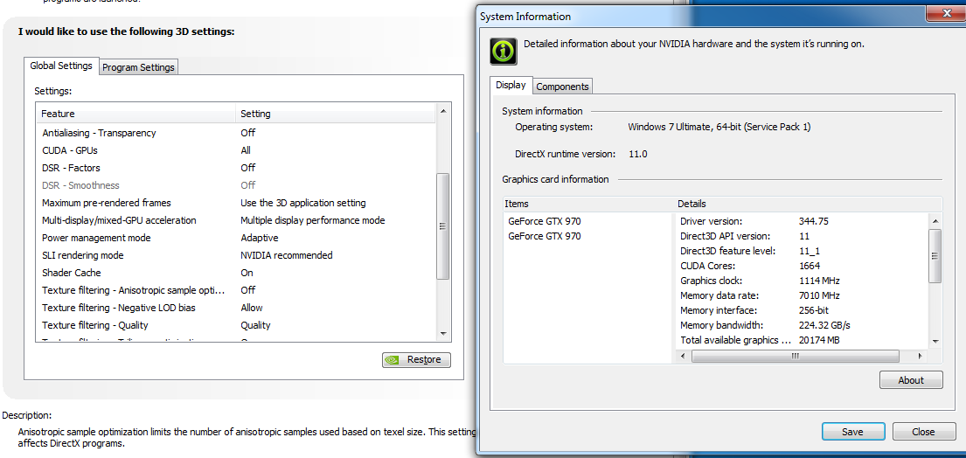
Task: Click details horizontal scroll left arrow
Action: click(x=683, y=356)
